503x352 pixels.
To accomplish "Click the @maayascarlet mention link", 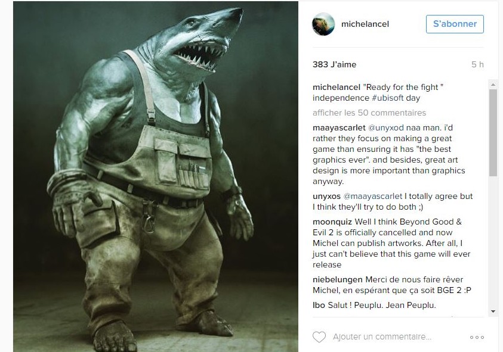I will [372, 197].
